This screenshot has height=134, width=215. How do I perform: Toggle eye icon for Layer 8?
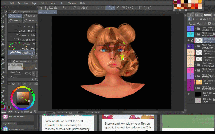[x=188, y=94]
